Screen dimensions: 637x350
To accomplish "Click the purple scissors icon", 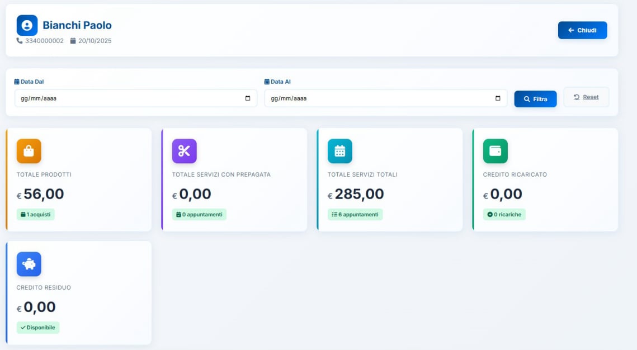I will (x=184, y=151).
